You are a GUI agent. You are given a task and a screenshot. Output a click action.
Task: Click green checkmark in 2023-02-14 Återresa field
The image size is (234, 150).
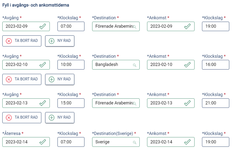43,142
